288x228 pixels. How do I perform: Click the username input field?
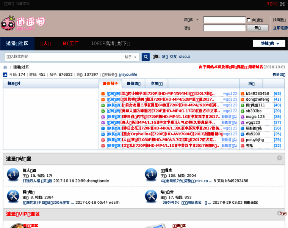[224, 20]
